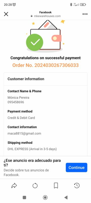Select the order number text
Image resolution: width=91 pixels, height=203 pixels.
45,65
